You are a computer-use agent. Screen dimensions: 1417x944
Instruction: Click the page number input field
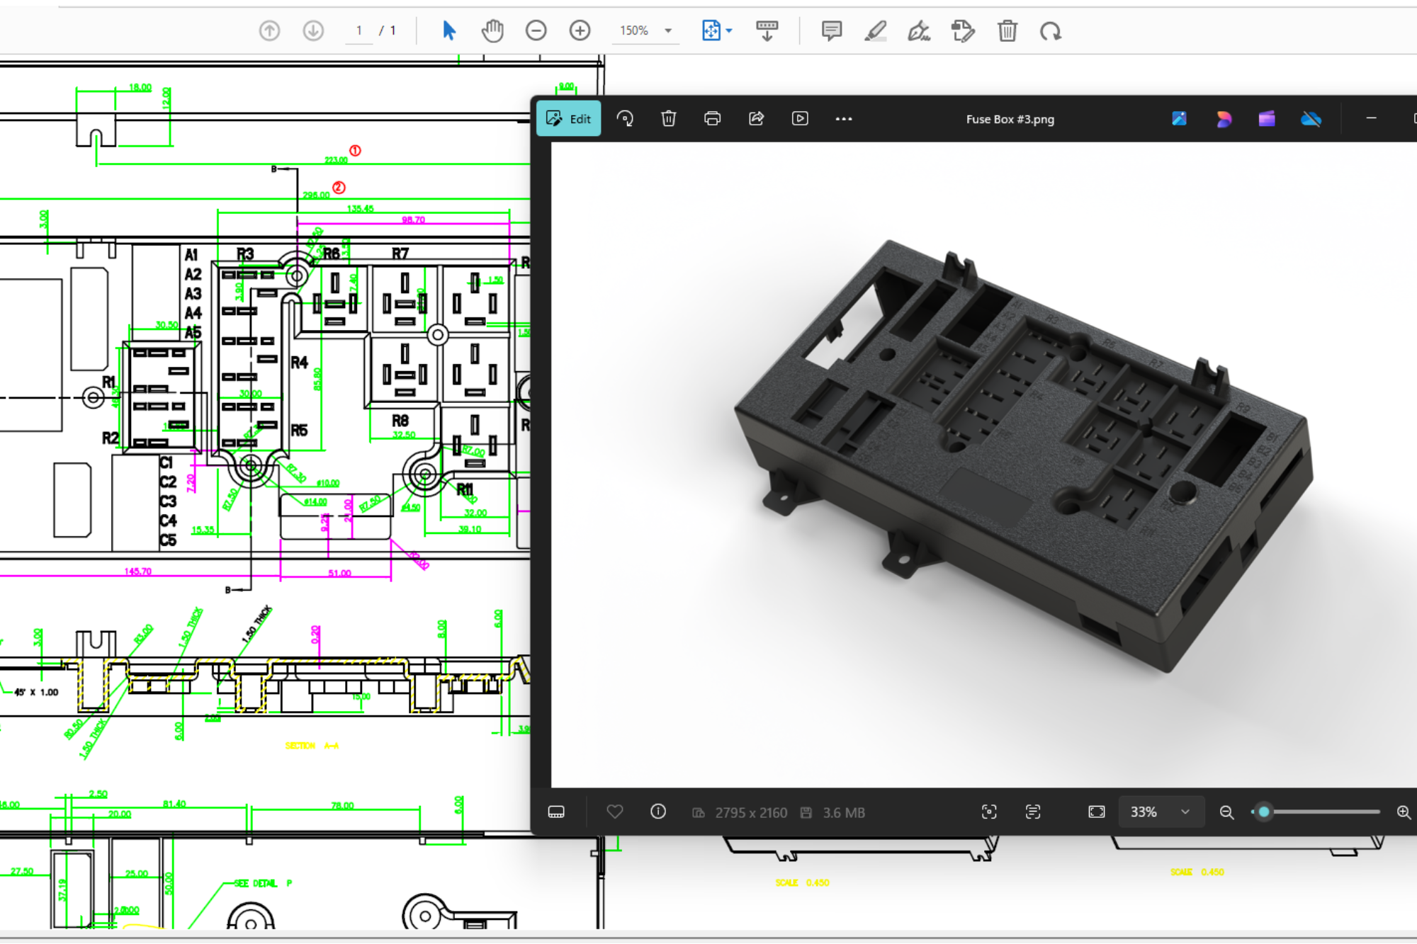coord(359,30)
